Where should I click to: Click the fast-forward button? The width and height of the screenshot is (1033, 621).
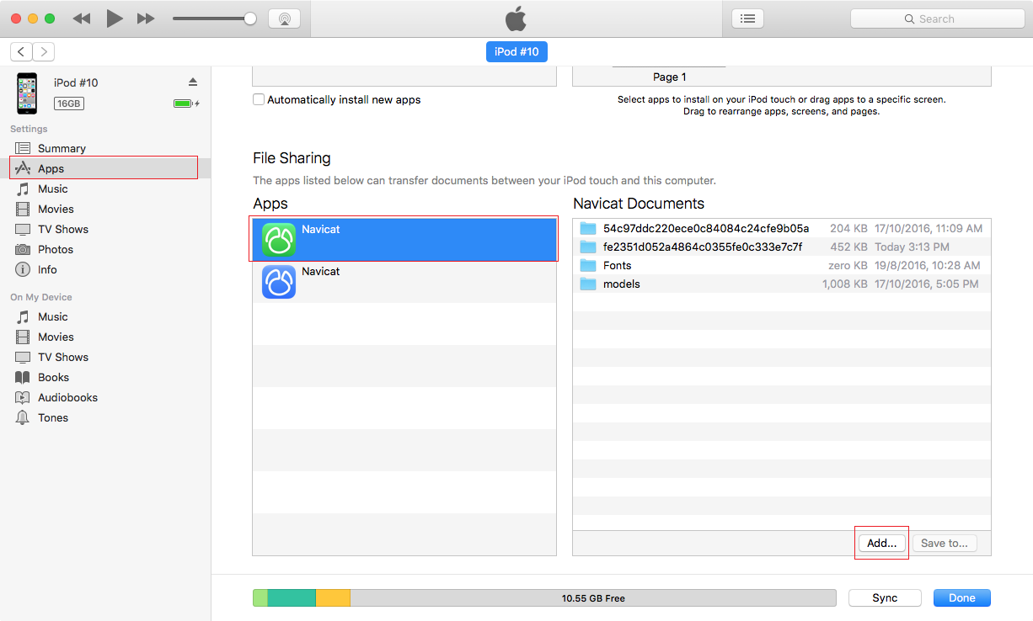coord(146,19)
